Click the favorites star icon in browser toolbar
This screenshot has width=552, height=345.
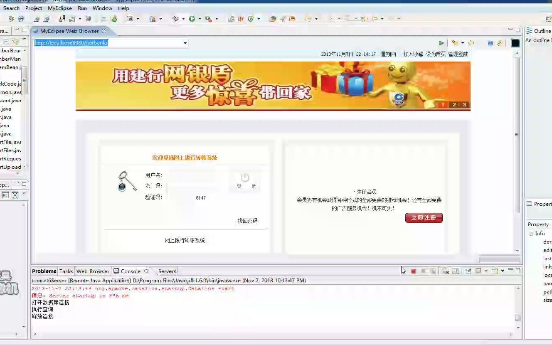[x=455, y=43]
